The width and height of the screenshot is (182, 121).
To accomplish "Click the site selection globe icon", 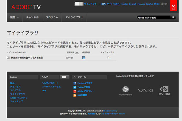I will point(103,4).
